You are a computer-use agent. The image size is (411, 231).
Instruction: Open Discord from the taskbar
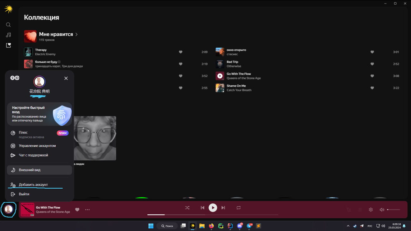point(240,226)
